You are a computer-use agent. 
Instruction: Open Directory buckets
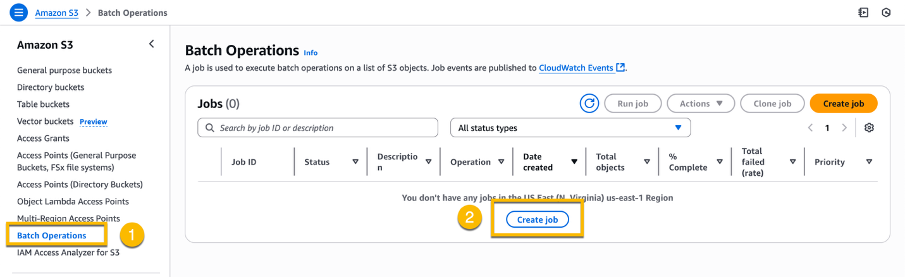tap(51, 87)
